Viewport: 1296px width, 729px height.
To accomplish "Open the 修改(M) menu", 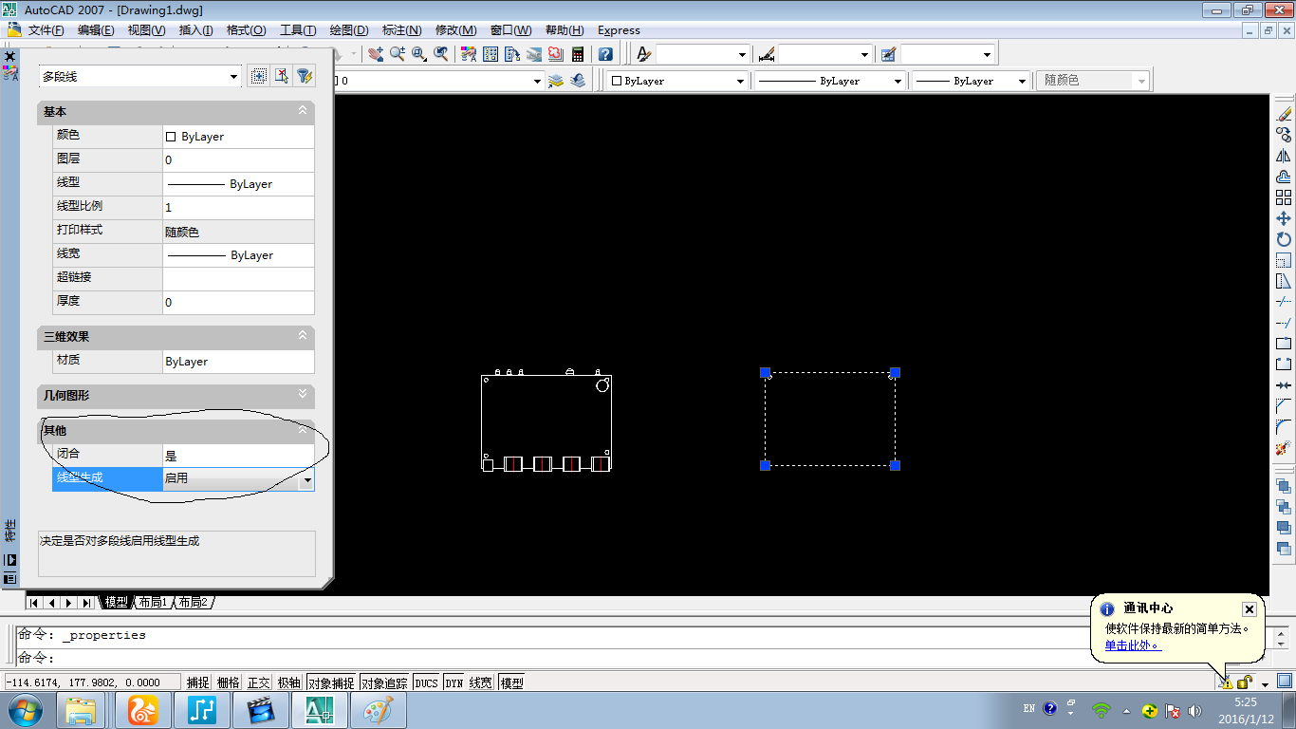I will point(456,30).
